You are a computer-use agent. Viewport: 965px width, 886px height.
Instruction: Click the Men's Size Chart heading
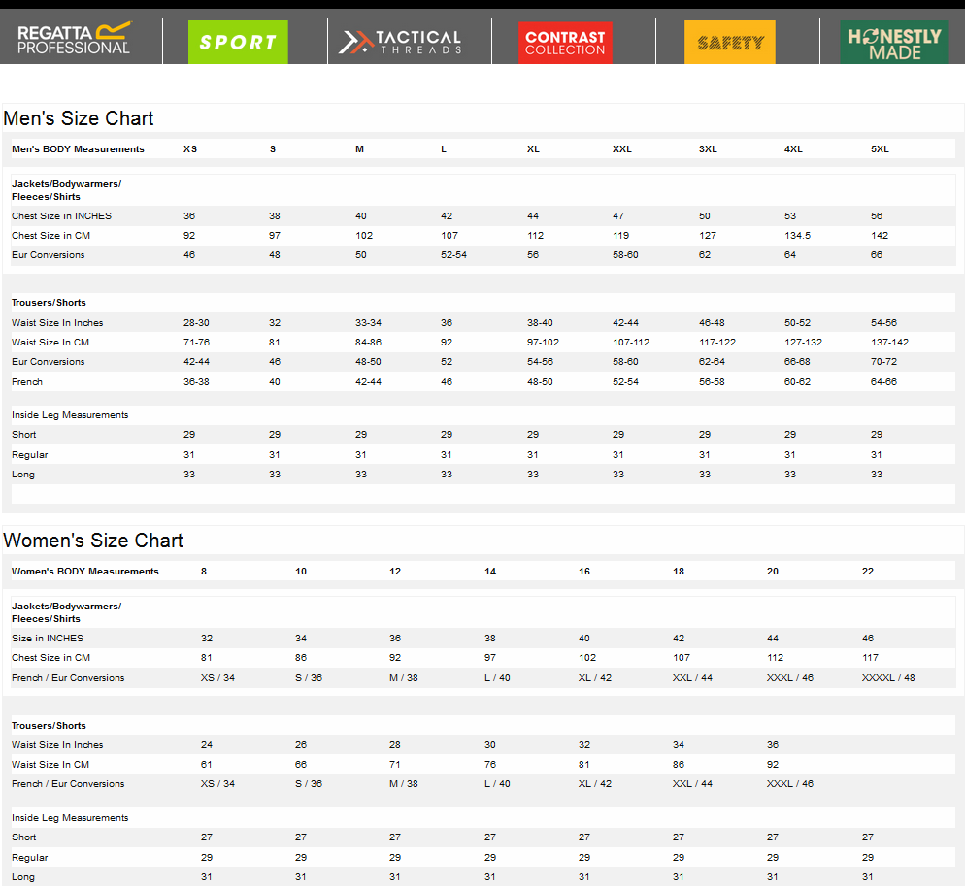tap(79, 118)
